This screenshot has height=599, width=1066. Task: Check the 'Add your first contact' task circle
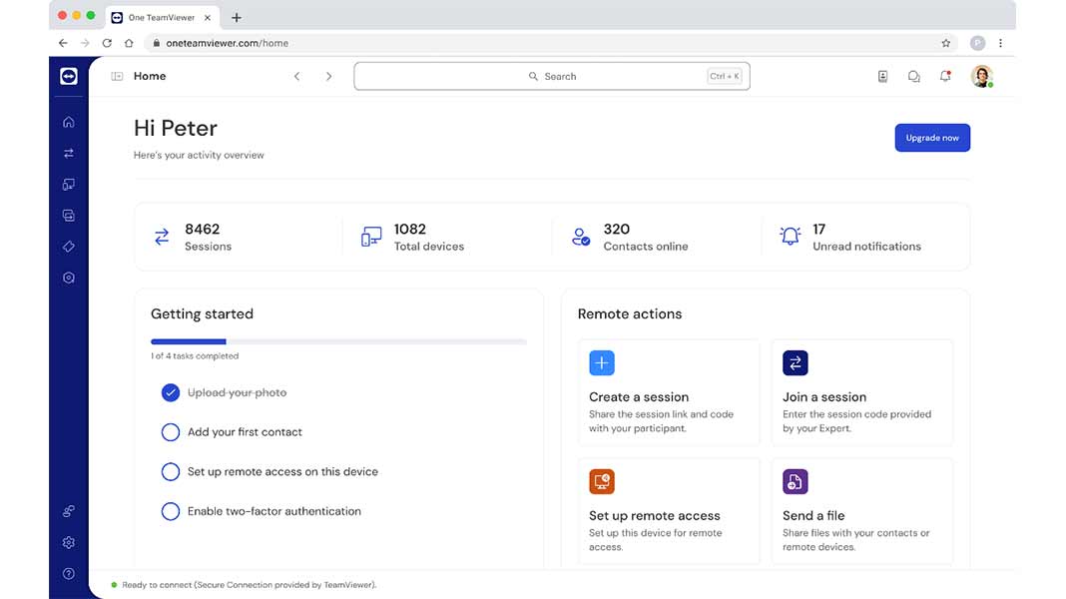coord(171,432)
